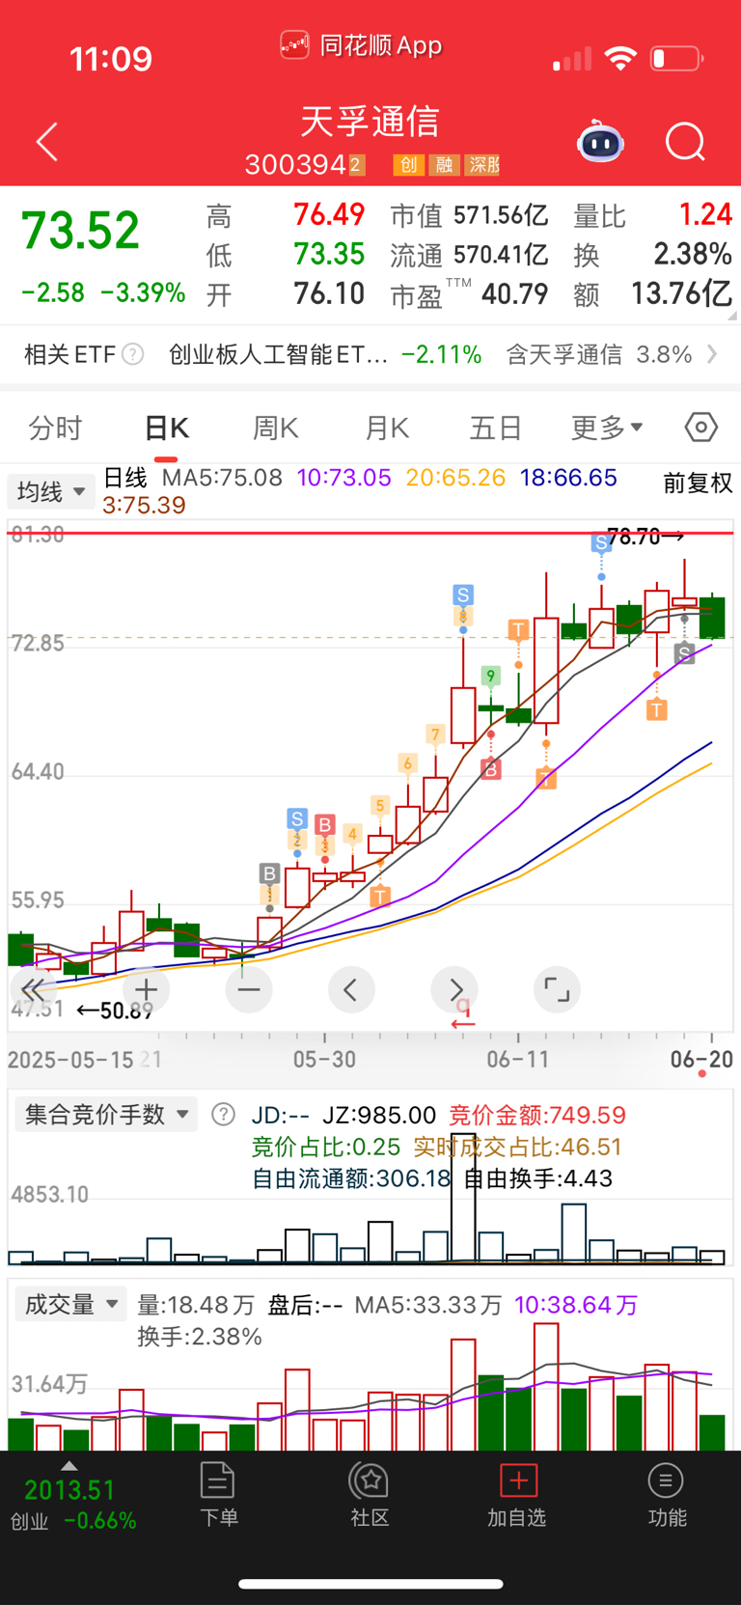Tap the 同花顺 App return pill

362,45
